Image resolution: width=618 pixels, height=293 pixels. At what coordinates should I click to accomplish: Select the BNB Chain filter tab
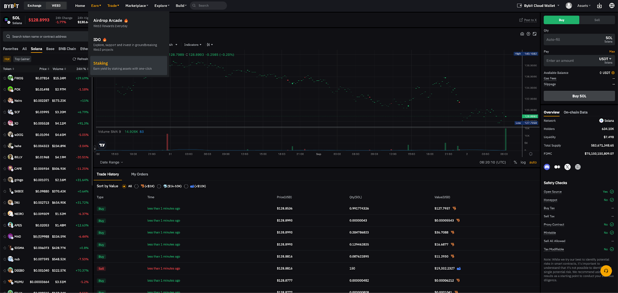point(67,49)
